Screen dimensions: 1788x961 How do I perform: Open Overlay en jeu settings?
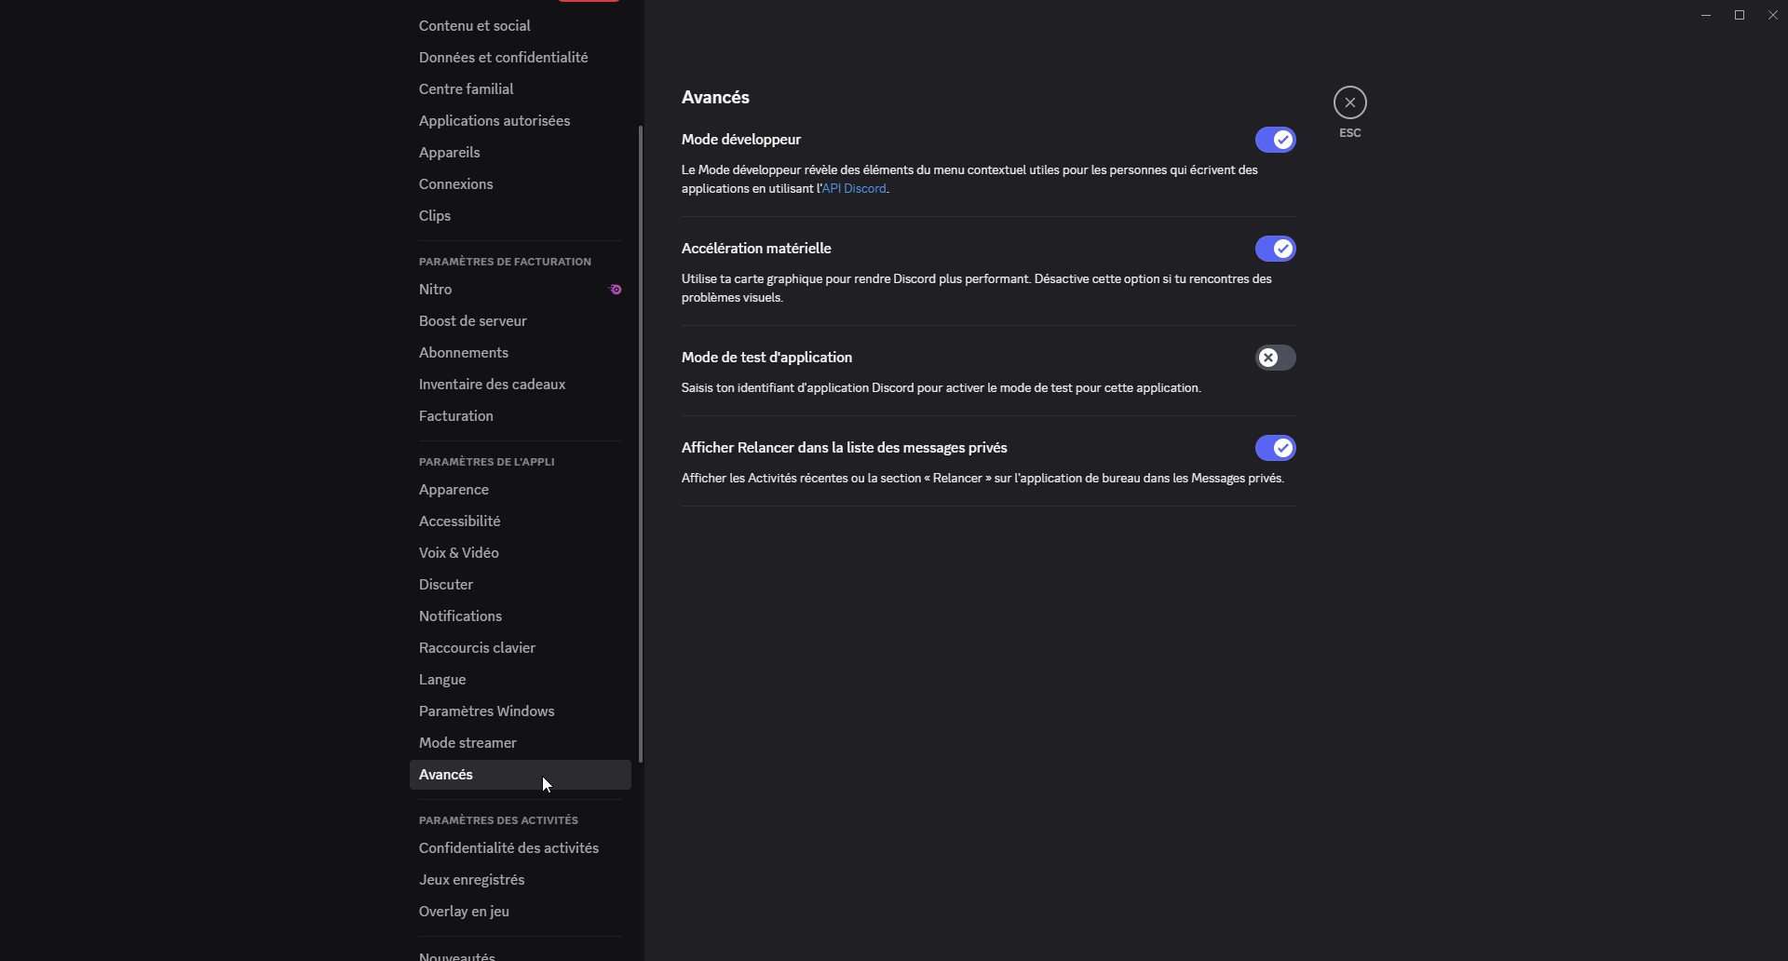click(464, 912)
